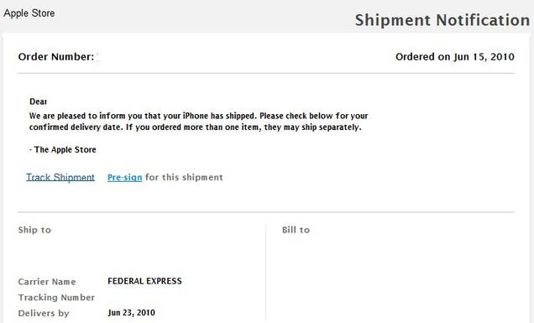Screen dimensions: 534x323
Task: Click the blank Ship to address area
Action: pyautogui.click(x=139, y=255)
